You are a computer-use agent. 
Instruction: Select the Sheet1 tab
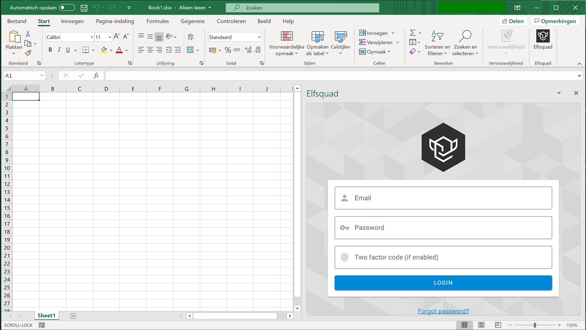pos(46,316)
